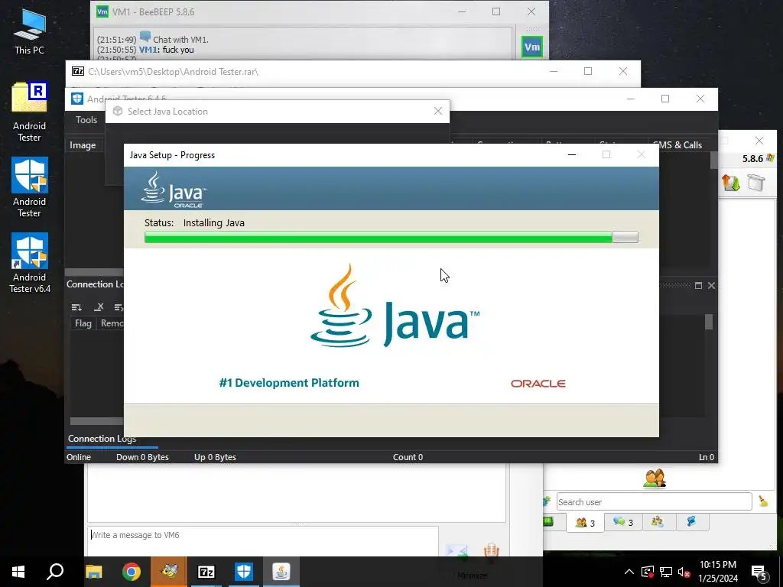Click the float panel icon of Connection Log
783x587 pixels.
click(x=698, y=286)
